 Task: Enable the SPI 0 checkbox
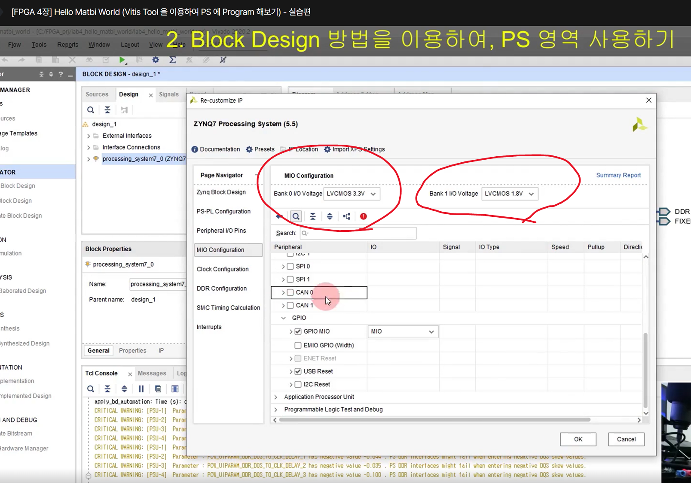click(x=290, y=267)
